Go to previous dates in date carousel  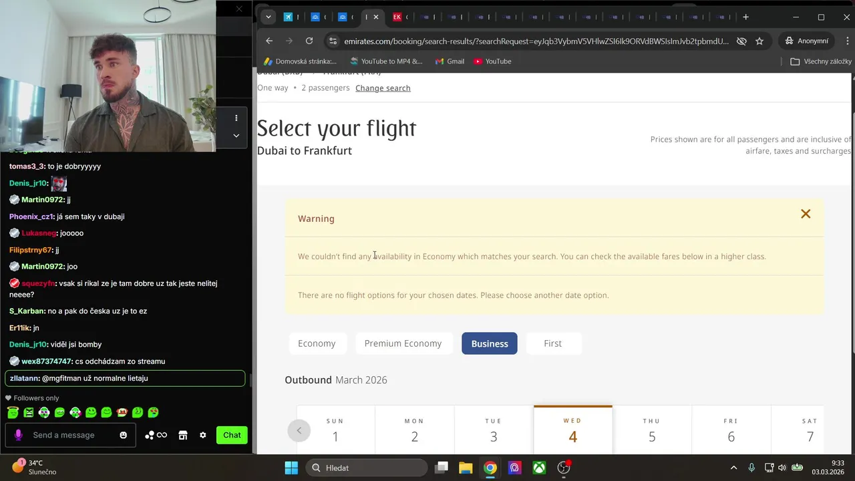(x=299, y=430)
